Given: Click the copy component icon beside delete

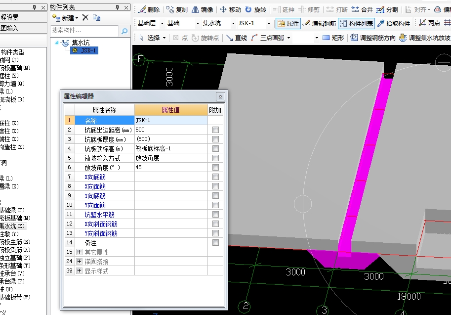Looking at the screenshot, I should pos(97,18).
